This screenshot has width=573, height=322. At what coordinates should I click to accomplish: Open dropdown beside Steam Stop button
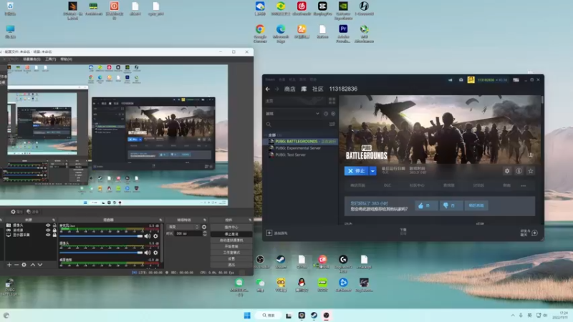click(372, 171)
